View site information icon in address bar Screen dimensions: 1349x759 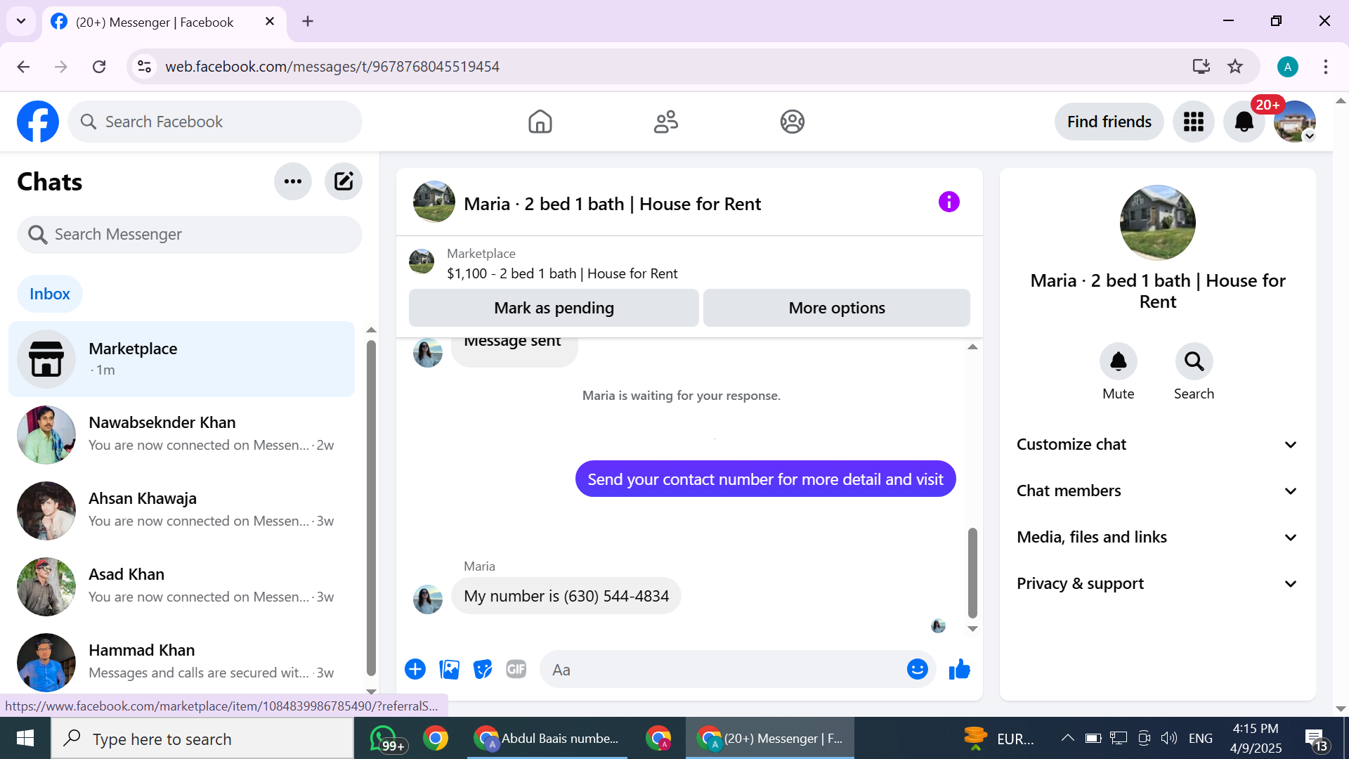point(144,67)
